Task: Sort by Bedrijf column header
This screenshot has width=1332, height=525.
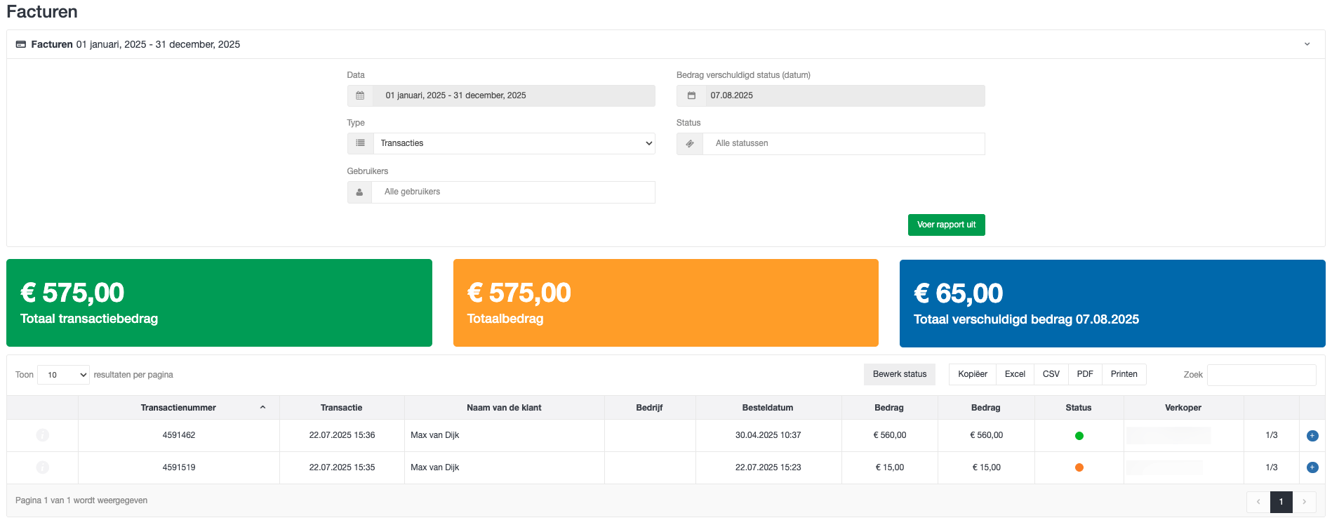Action: (x=650, y=408)
